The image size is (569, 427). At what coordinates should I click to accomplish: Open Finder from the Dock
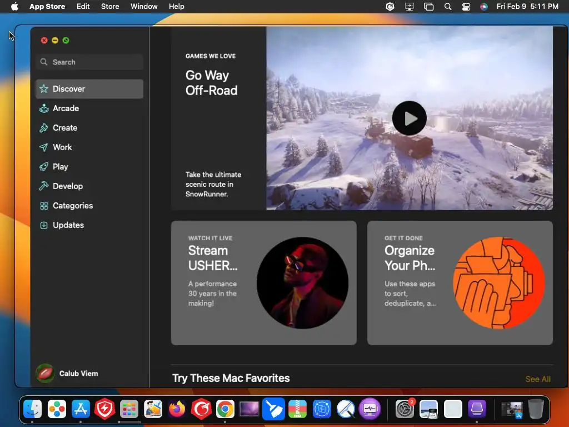point(32,409)
